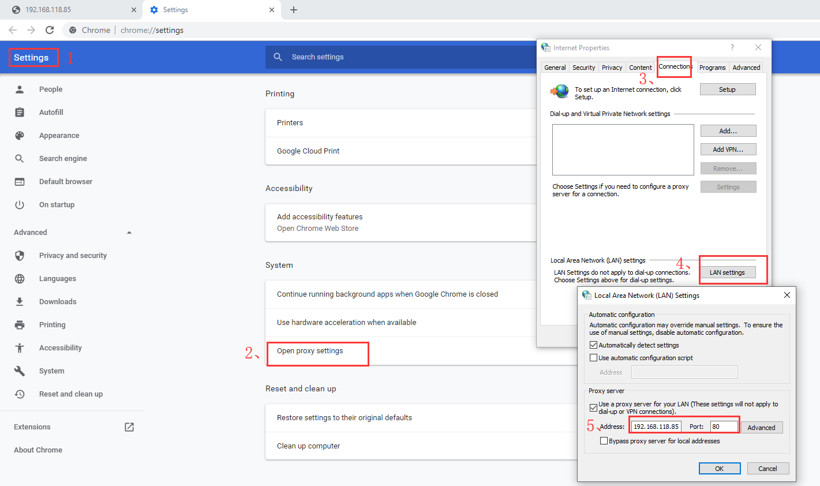Image resolution: width=820 pixels, height=486 pixels.
Task: Select the Appearance palette icon
Action: (20, 136)
